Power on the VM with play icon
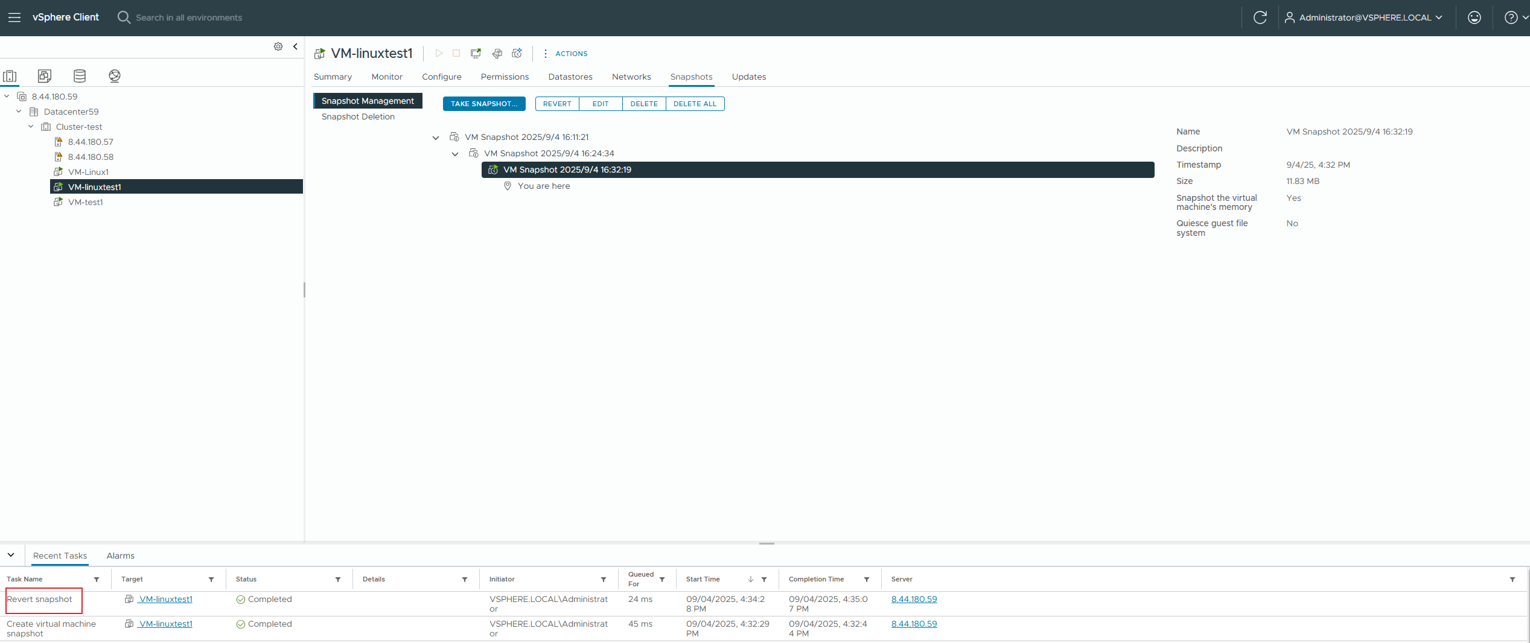Screen dimensions: 1530x643 (439, 54)
